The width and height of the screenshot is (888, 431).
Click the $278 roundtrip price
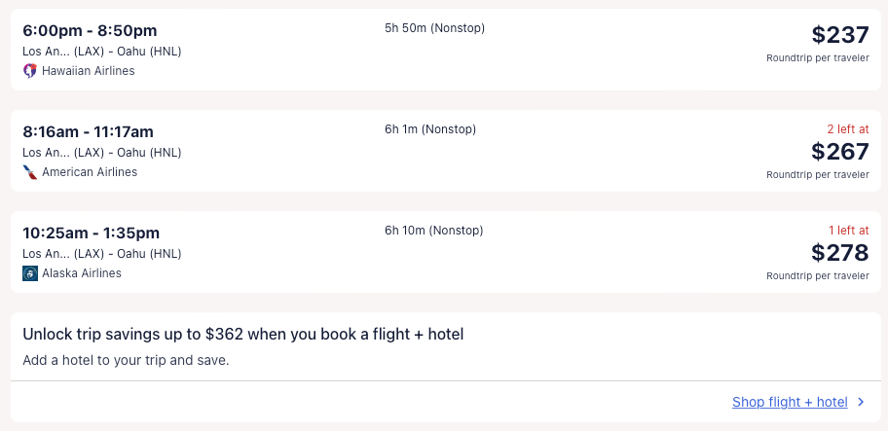point(839,253)
